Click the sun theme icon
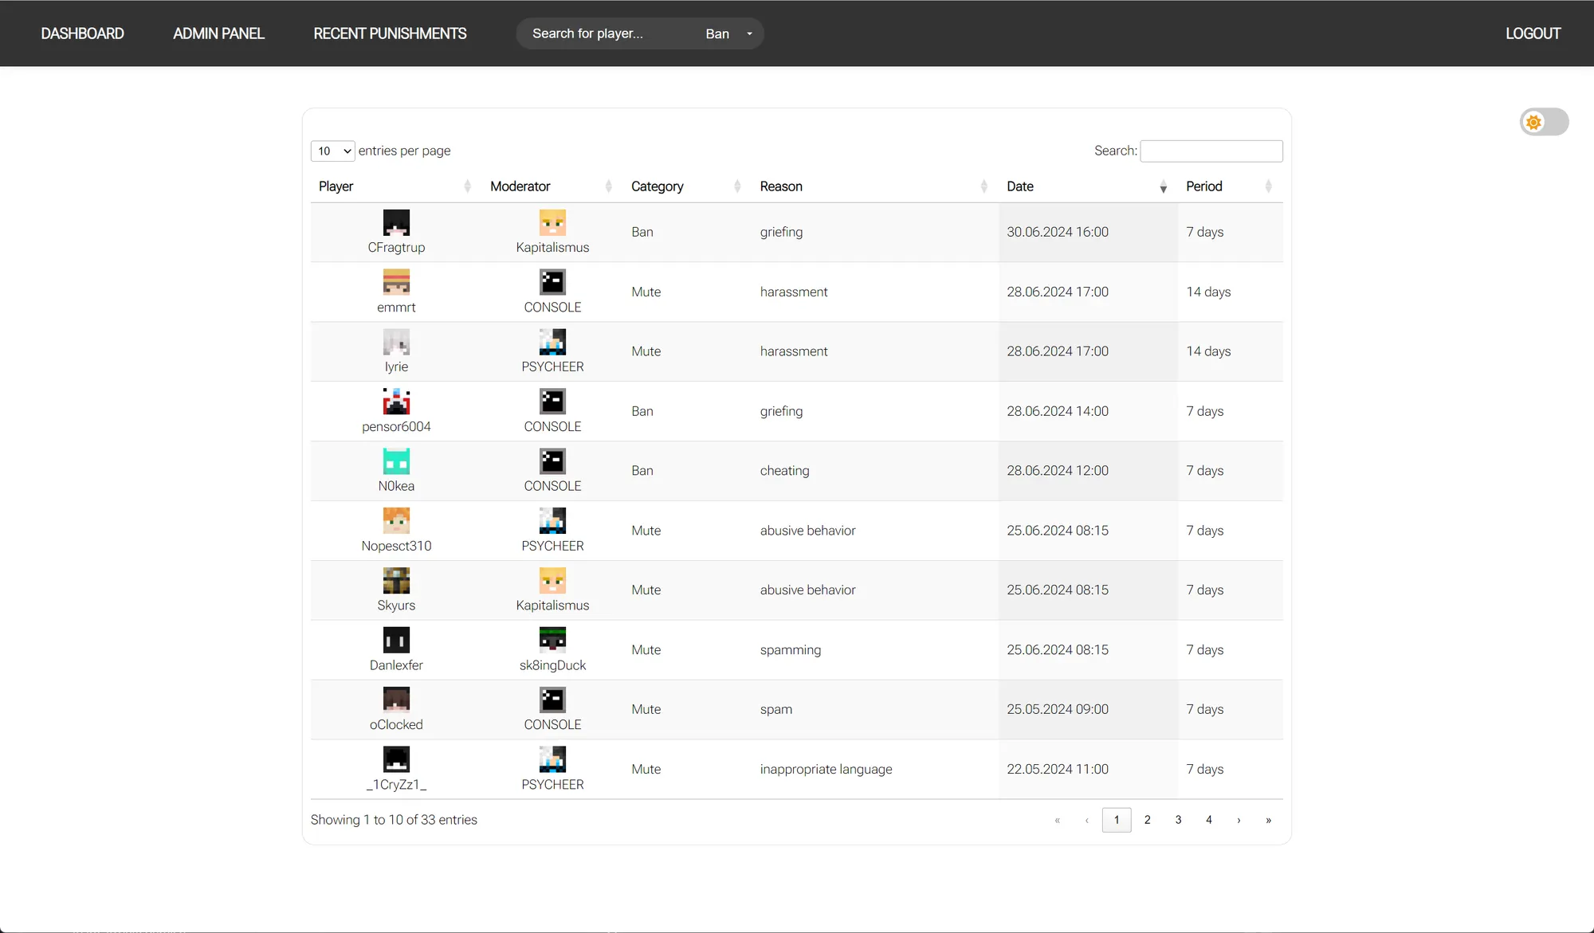Viewport: 1594px width, 933px height. pyautogui.click(x=1533, y=122)
